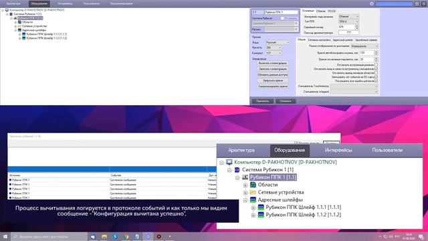Toggle Записывать лог событий на SD карту

click(376, 77)
